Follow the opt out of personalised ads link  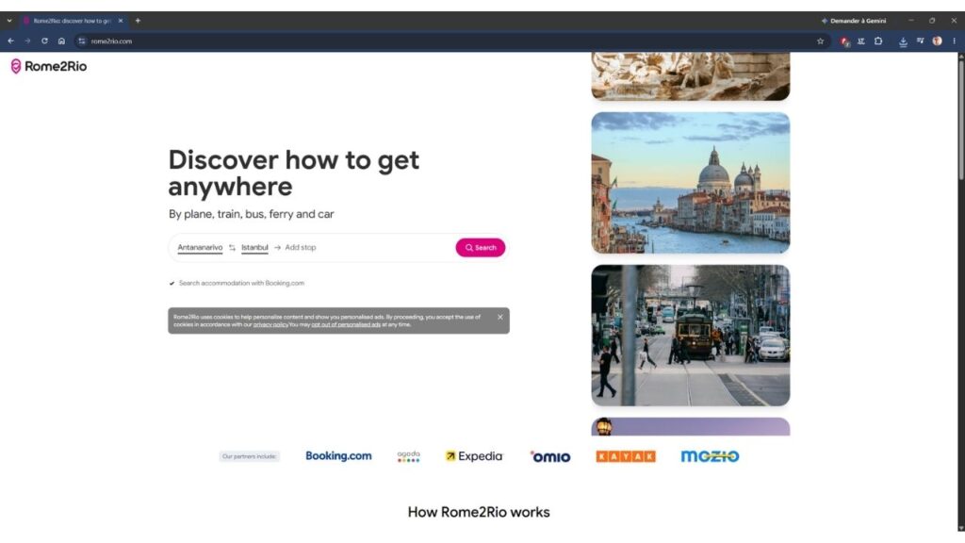[x=346, y=324]
